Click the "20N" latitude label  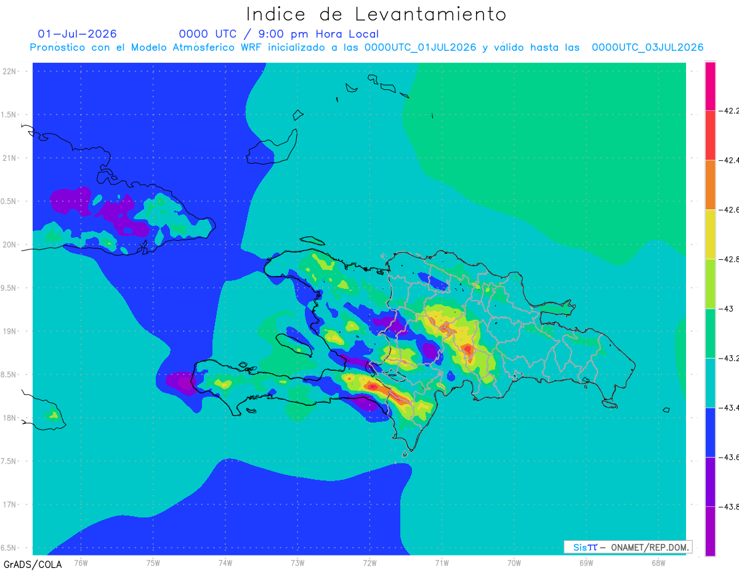(10, 245)
